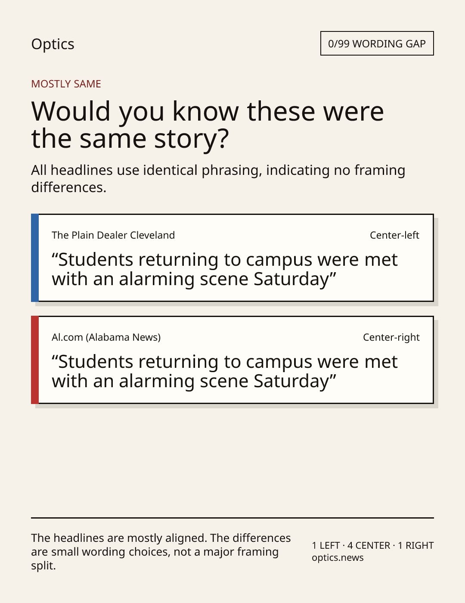This screenshot has height=603, width=465.
Task: Open The Plain Dealer Cleveland headline card
Action: [x=232, y=258]
